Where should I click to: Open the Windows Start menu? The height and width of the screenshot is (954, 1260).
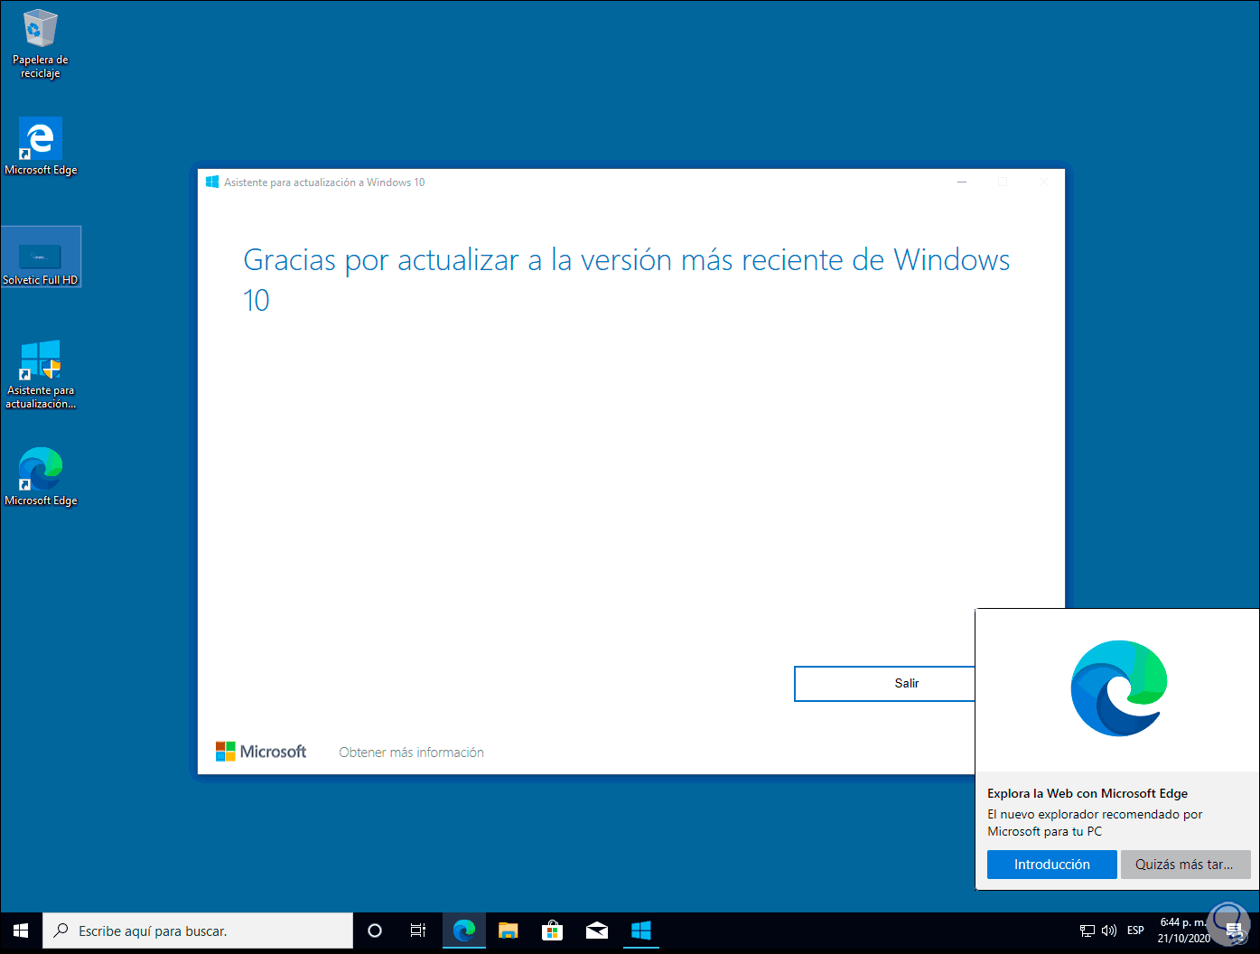[21, 931]
